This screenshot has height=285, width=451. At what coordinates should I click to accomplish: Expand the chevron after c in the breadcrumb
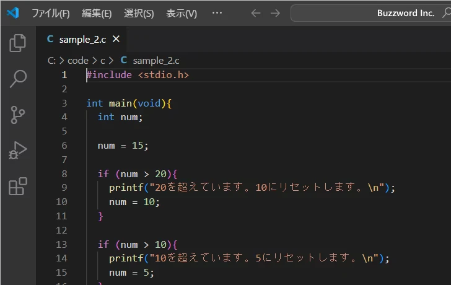[x=111, y=61]
